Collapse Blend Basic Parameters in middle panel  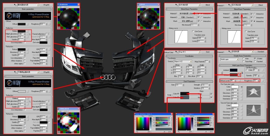click(189, 9)
